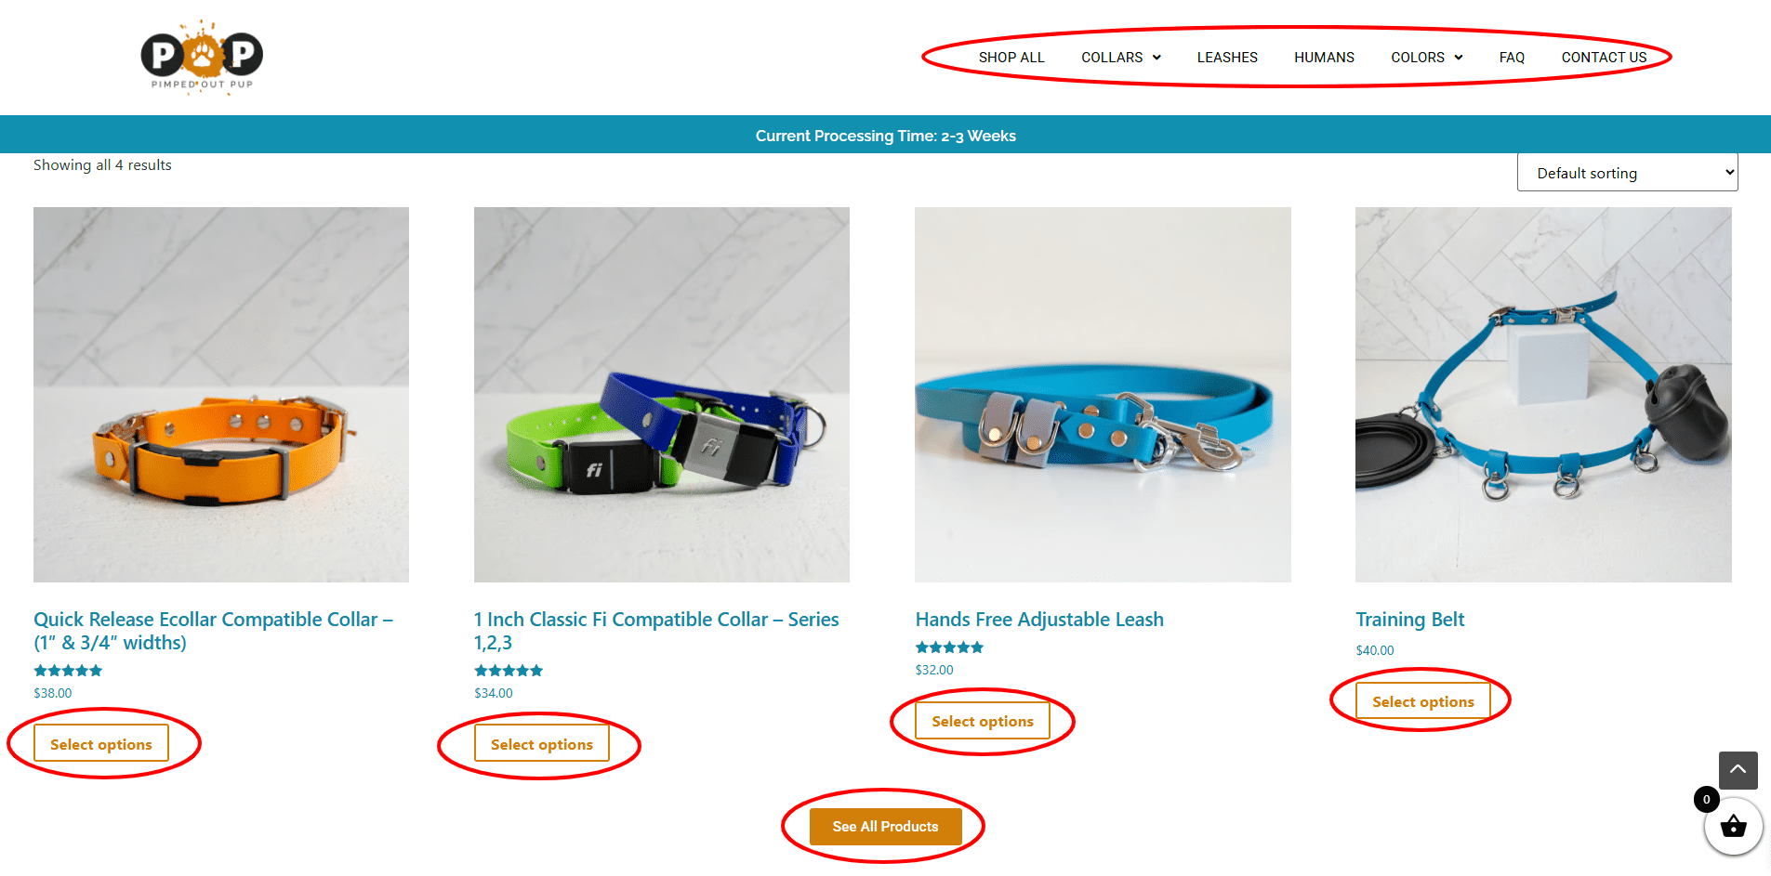Open the Default sorting combo box
The width and height of the screenshot is (1771, 876).
coord(1627,173)
